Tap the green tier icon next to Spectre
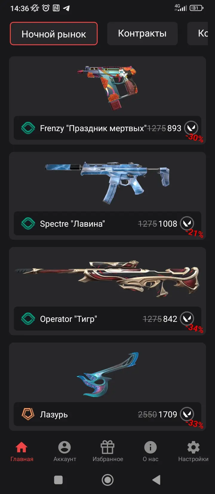The height and width of the screenshot is (494, 215). click(x=28, y=224)
